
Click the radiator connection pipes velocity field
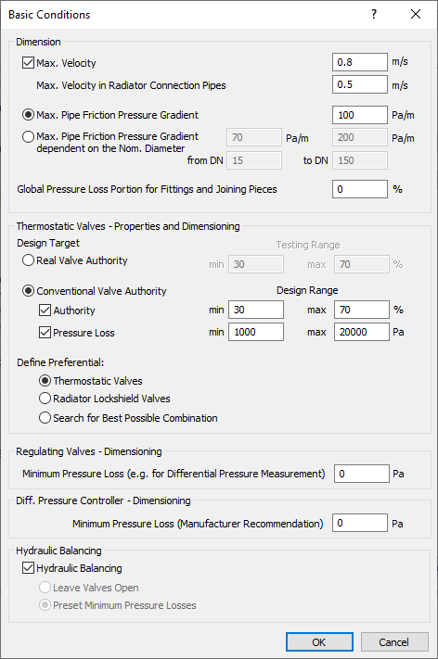click(360, 84)
